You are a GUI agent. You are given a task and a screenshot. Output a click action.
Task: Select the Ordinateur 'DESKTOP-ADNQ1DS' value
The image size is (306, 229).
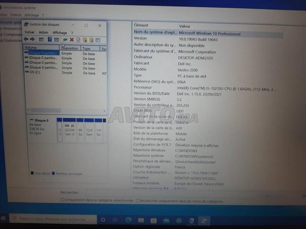(196, 58)
